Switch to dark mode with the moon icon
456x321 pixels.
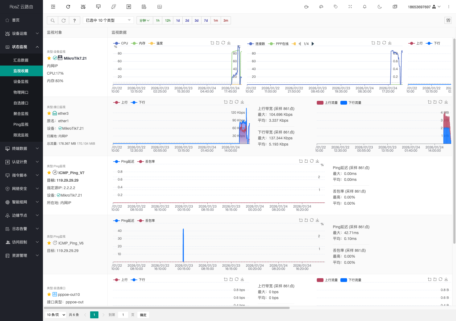(380, 7)
